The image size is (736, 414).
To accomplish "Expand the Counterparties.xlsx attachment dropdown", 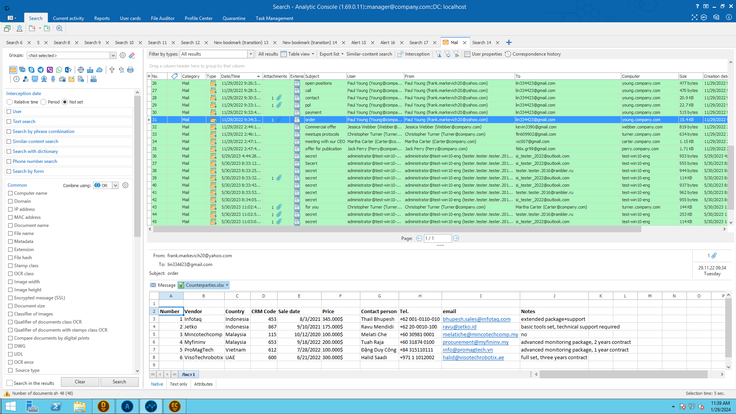I will coord(227,285).
